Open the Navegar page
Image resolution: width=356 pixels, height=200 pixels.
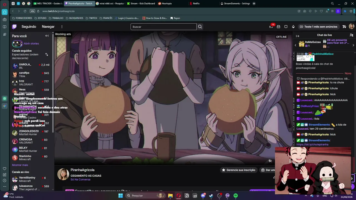pyautogui.click(x=48, y=27)
